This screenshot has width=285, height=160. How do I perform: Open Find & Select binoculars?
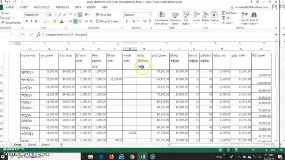coord(254,18)
